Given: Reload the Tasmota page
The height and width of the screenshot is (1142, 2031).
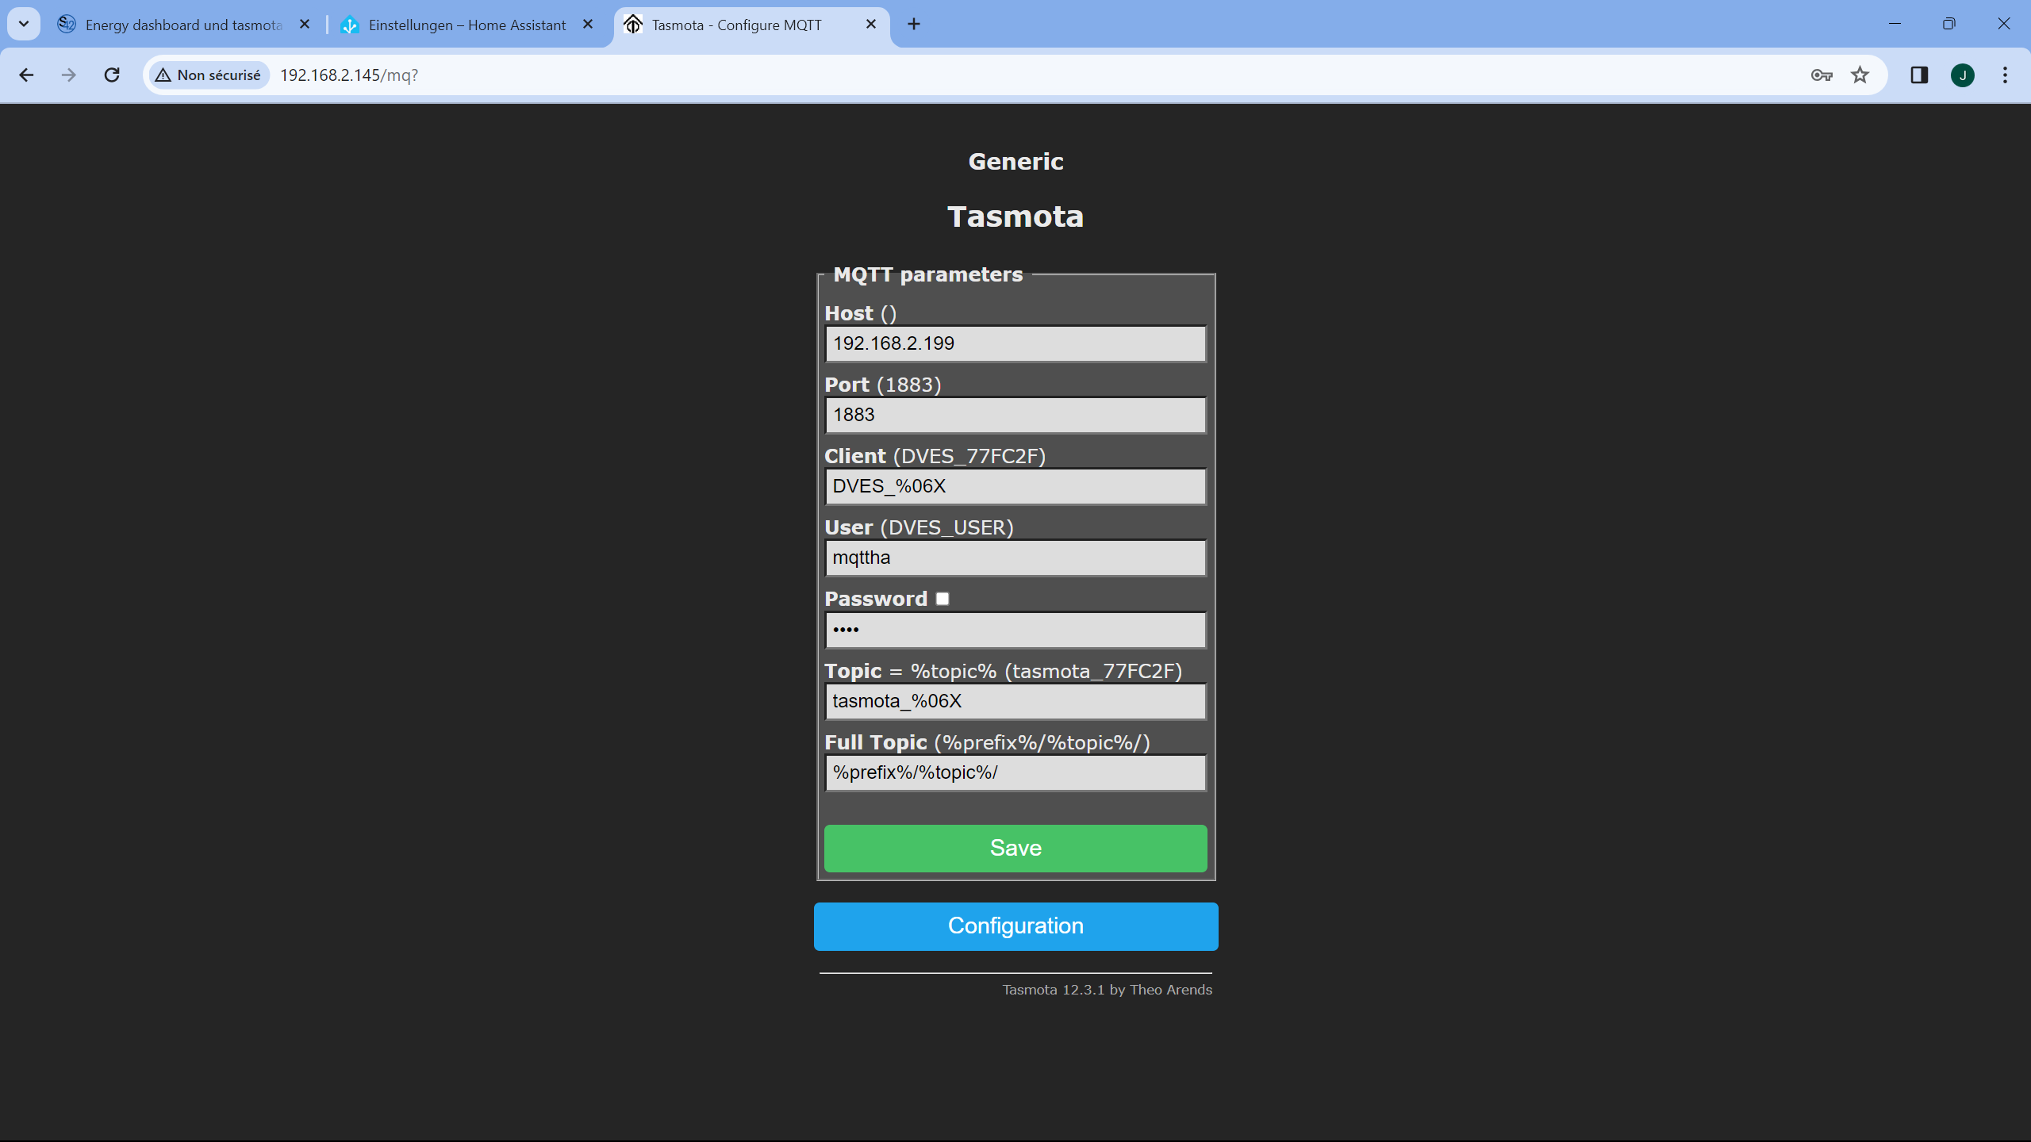Looking at the screenshot, I should pos(112,75).
